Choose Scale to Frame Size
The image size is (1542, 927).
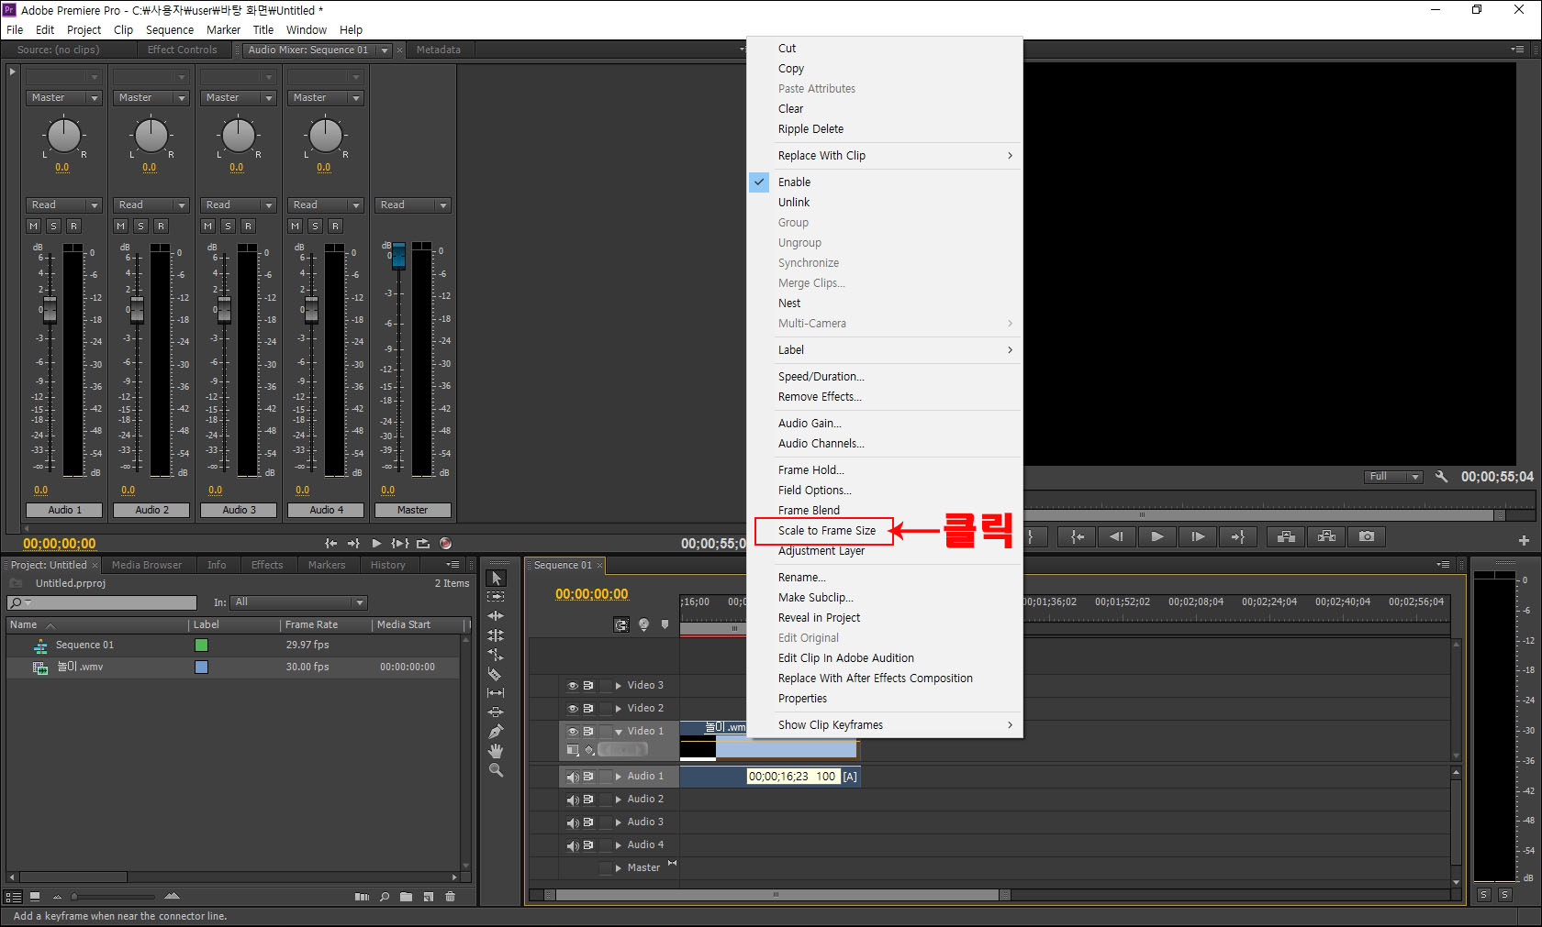[x=827, y=531]
